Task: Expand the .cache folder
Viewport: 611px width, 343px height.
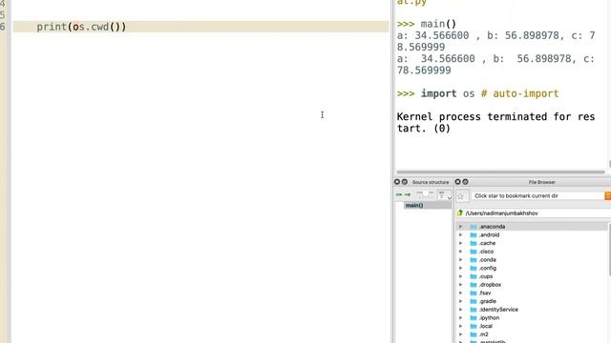Action: pyautogui.click(x=460, y=243)
